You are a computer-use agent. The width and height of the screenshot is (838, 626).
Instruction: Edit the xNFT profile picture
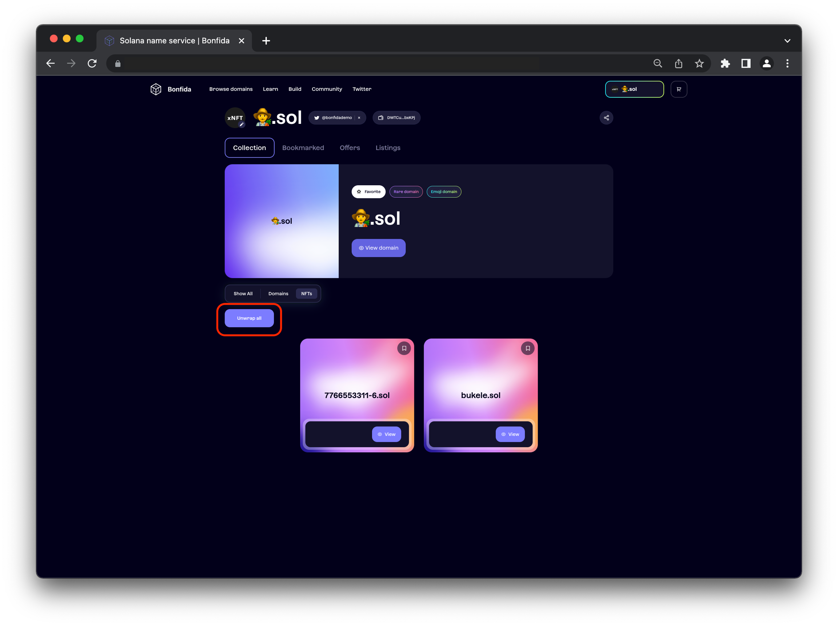241,125
